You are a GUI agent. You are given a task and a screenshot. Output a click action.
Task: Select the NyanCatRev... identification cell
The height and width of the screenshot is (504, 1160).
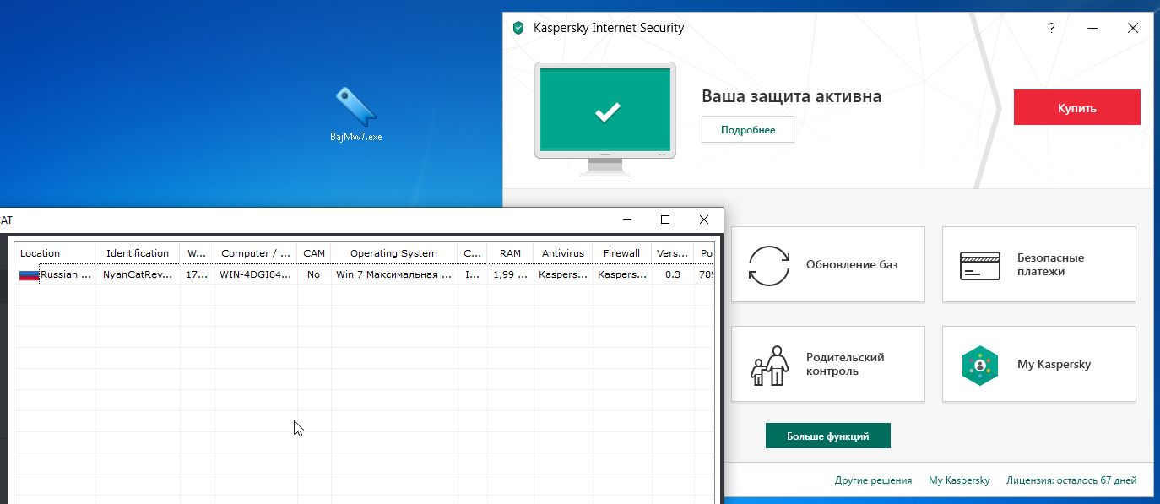[x=138, y=274]
